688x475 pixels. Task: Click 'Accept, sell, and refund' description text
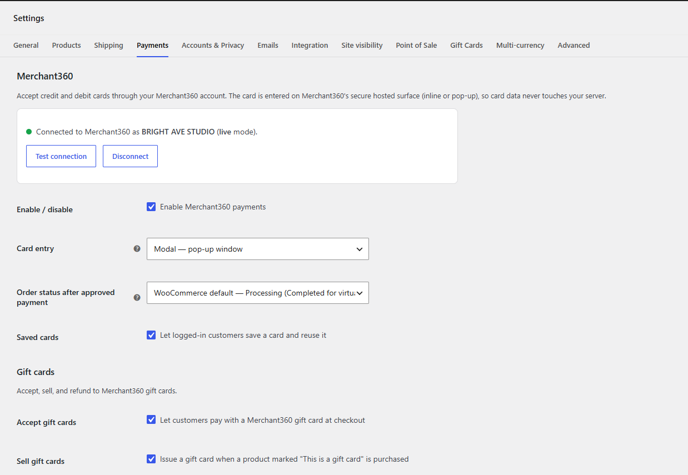[97, 391]
